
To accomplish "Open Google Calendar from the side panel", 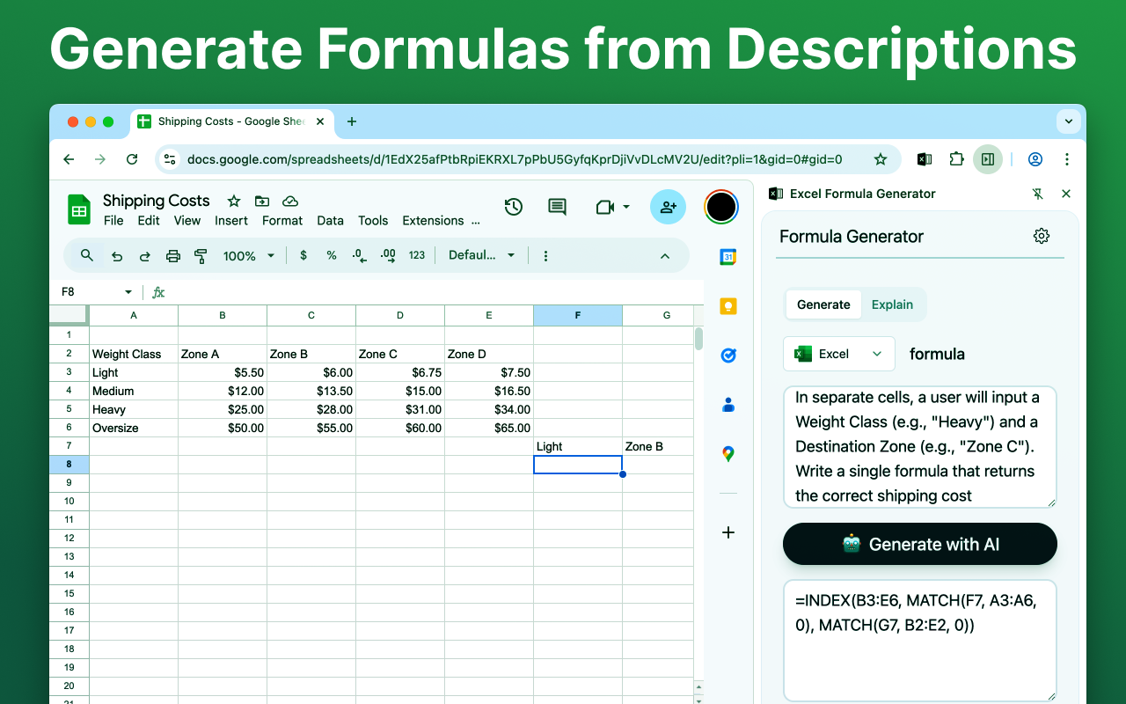I will coord(728,256).
